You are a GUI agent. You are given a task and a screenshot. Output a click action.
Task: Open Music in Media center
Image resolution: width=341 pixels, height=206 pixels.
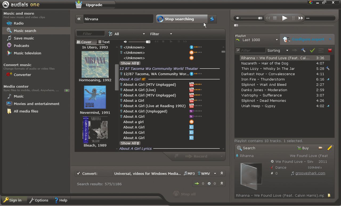19,96
